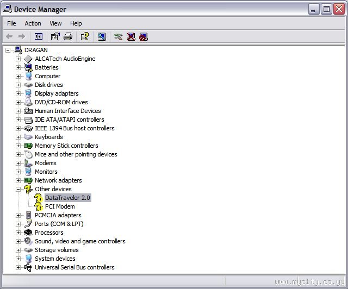Screen dimensions: 348x289
Task: Expand the IDE ATA/ATAPI controllers node
Action: click(18, 120)
